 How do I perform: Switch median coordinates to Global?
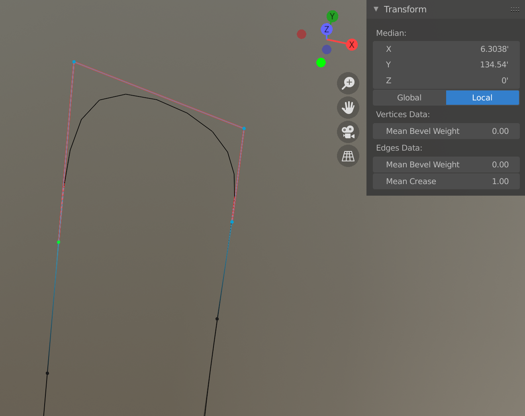(x=409, y=98)
